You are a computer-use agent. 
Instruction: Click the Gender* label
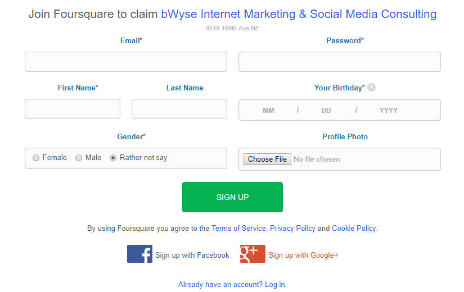click(x=132, y=136)
